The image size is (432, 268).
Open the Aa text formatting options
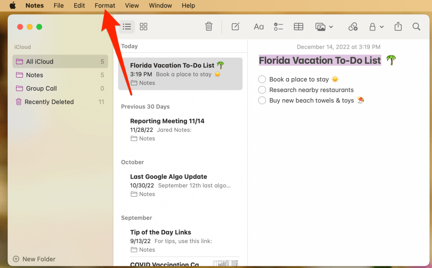point(259,26)
